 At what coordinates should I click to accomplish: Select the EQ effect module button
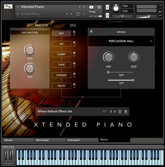62,44
